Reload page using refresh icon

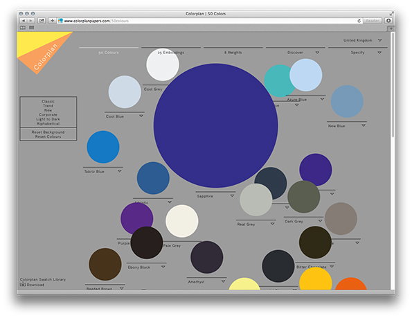[x=359, y=21]
